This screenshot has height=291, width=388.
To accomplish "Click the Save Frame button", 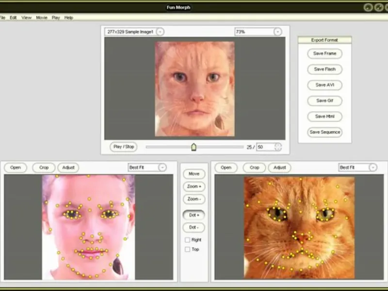I will tap(324, 53).
